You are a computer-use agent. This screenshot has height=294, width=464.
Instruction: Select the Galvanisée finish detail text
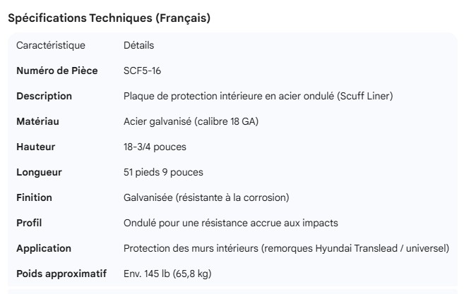point(206,198)
